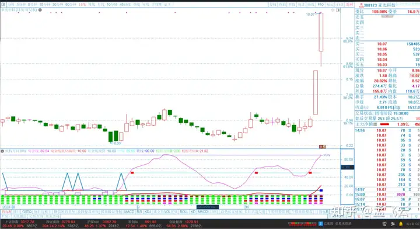Switch to 15分钟 chart period
Image resolution: width=420 pixels, height=229 pixels.
tap(45, 5)
